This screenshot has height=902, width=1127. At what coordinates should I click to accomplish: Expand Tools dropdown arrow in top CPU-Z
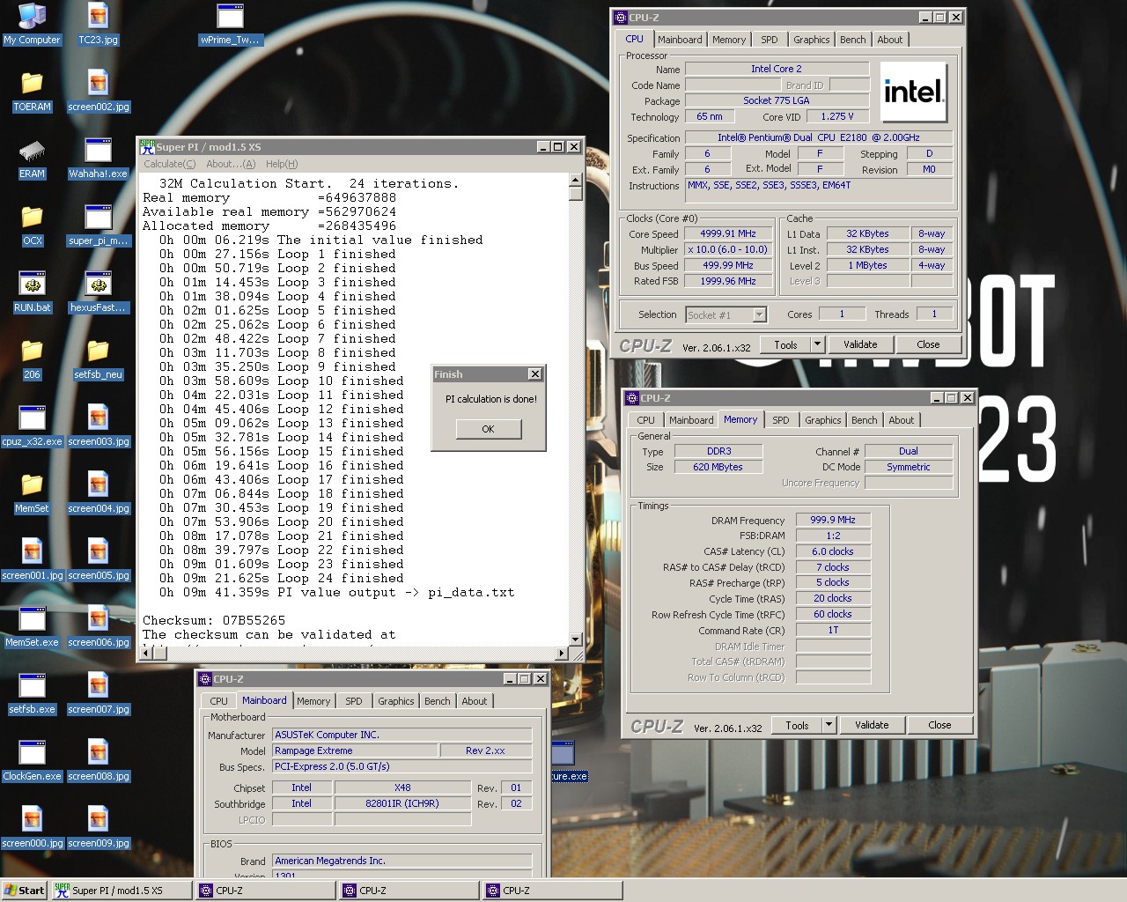click(x=817, y=344)
